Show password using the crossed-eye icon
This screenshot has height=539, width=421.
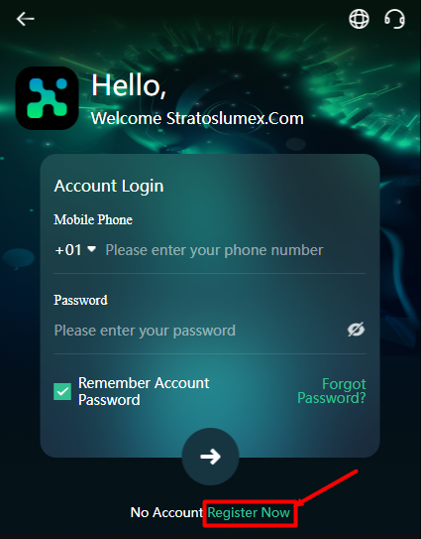pos(356,330)
